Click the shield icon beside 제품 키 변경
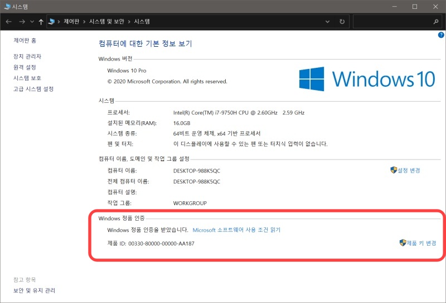 [x=403, y=243]
